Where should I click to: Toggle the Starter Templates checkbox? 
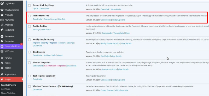[x=29, y=63]
